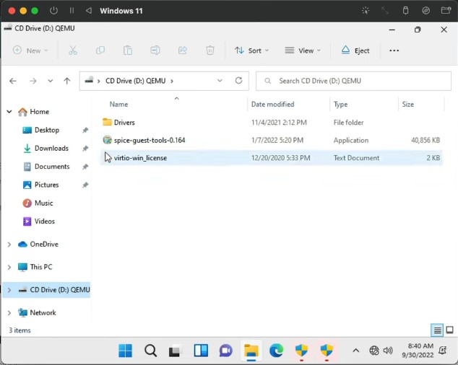Open the clock and date flyout
The image size is (458, 365).
click(418, 351)
